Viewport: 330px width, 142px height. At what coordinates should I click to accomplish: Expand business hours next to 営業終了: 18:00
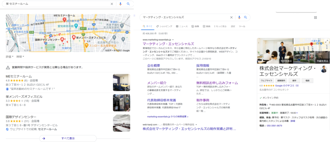(x=297, y=113)
